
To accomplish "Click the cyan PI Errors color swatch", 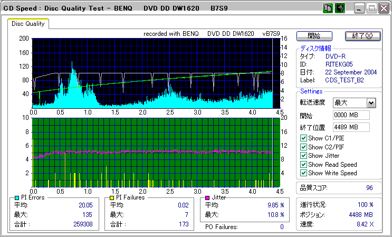I will point(17,198).
